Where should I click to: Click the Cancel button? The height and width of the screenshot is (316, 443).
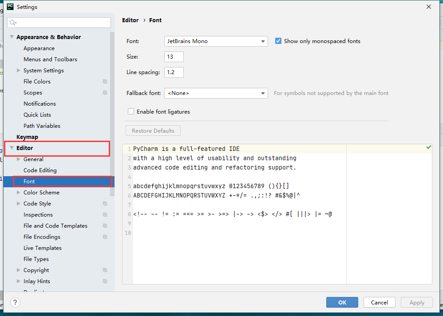(379, 302)
